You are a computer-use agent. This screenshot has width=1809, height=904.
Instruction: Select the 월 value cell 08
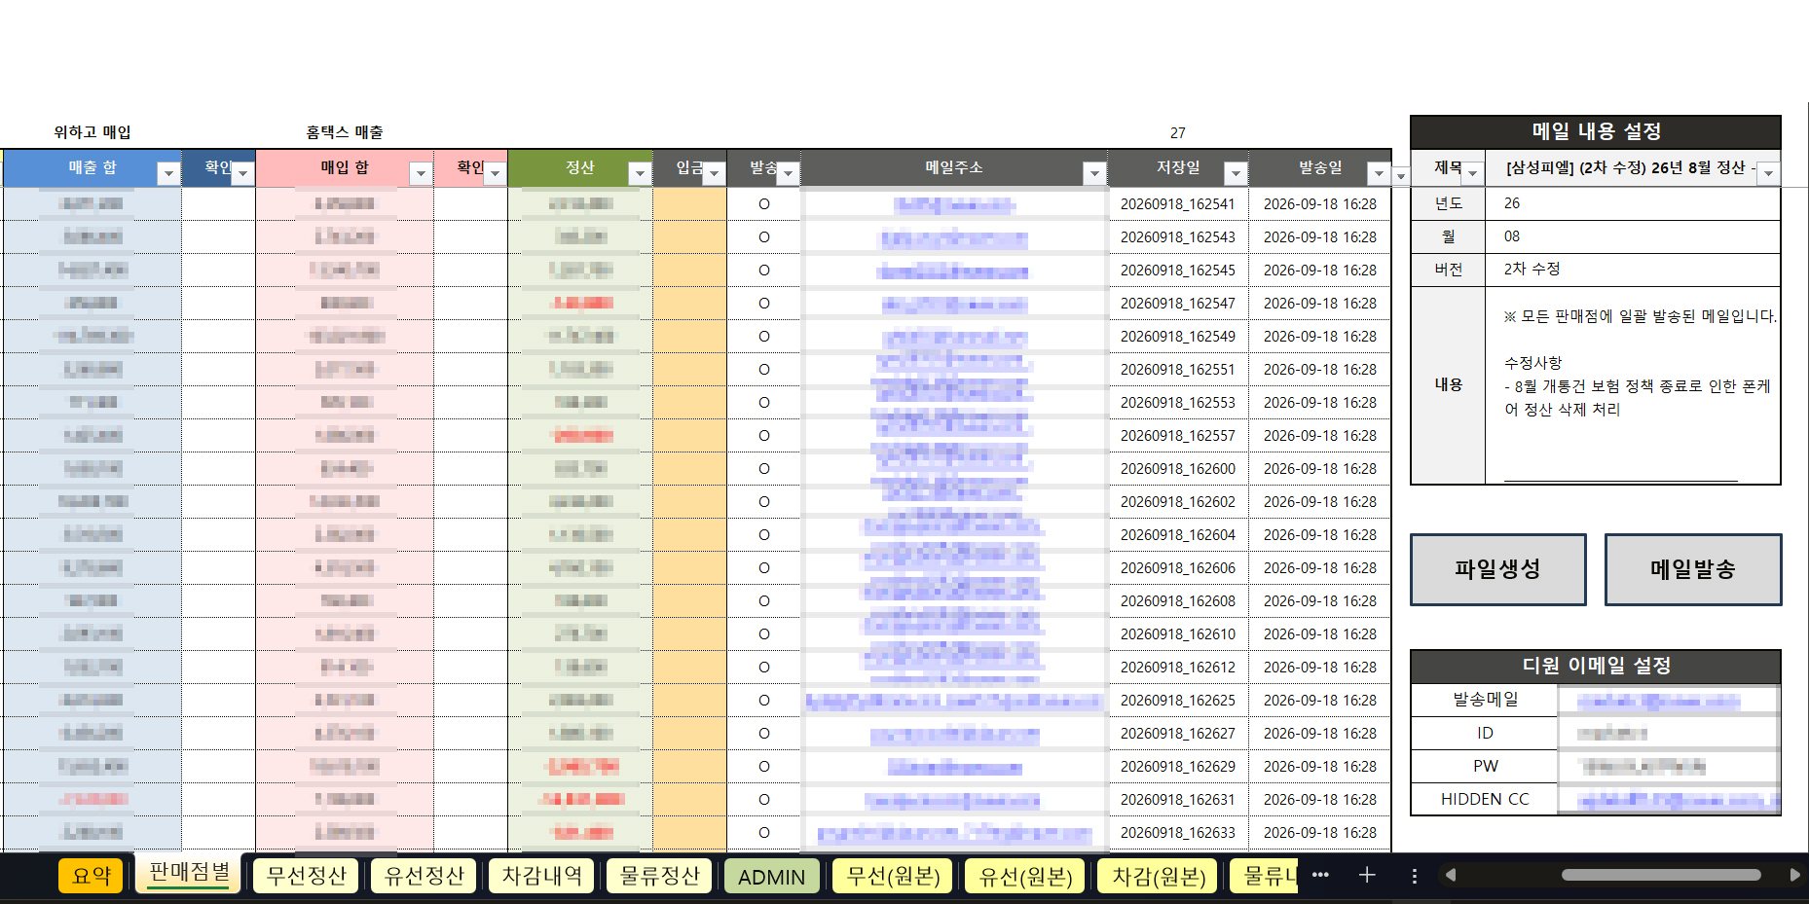[1633, 236]
